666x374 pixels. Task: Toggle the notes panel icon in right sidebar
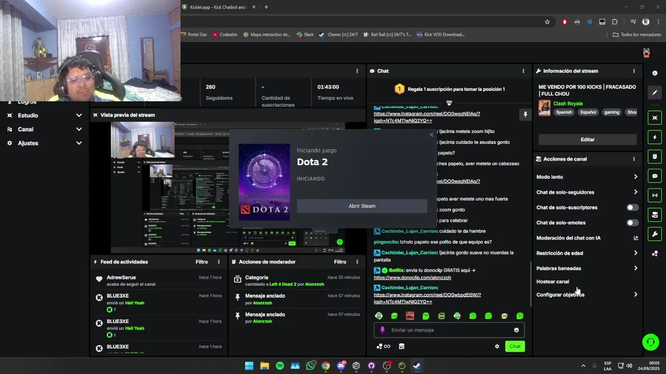[x=655, y=157]
